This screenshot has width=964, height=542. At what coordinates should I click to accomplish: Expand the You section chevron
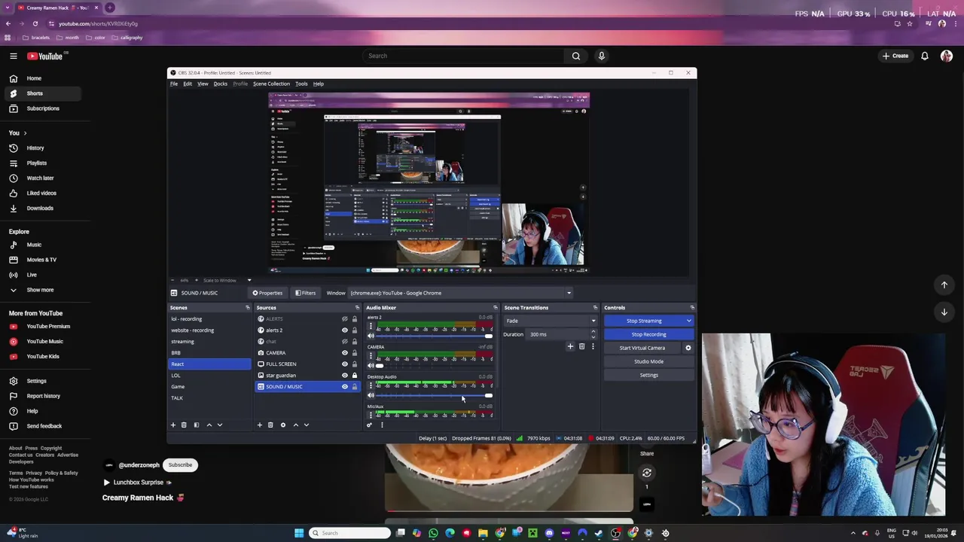click(x=25, y=133)
